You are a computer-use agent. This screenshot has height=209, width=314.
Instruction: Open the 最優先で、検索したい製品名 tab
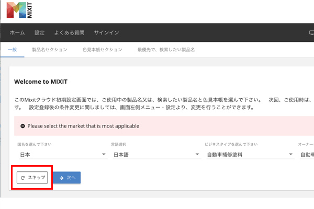tap(166, 50)
